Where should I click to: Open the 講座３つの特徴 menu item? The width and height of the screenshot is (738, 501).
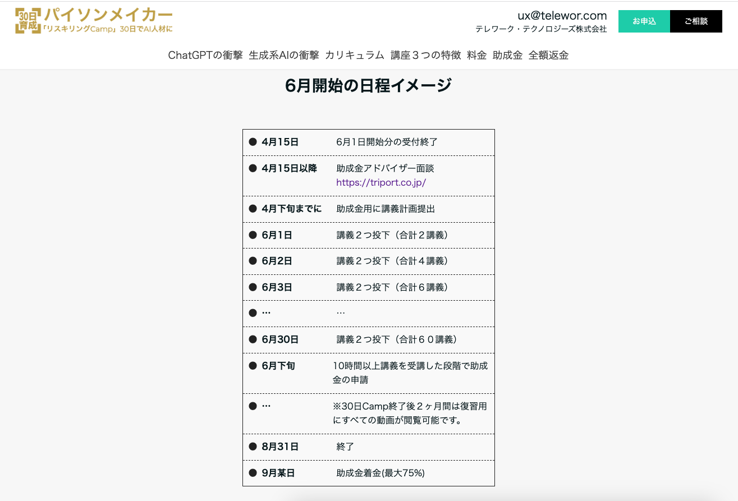click(426, 55)
